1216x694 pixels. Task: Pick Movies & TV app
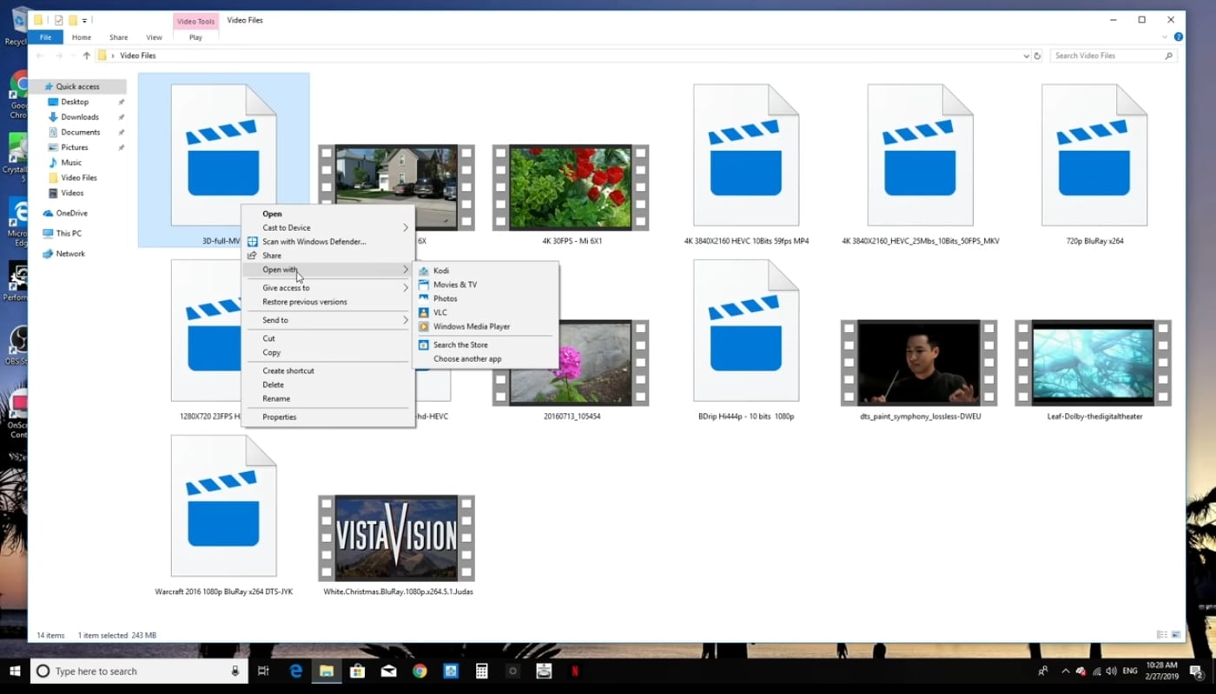(x=455, y=285)
